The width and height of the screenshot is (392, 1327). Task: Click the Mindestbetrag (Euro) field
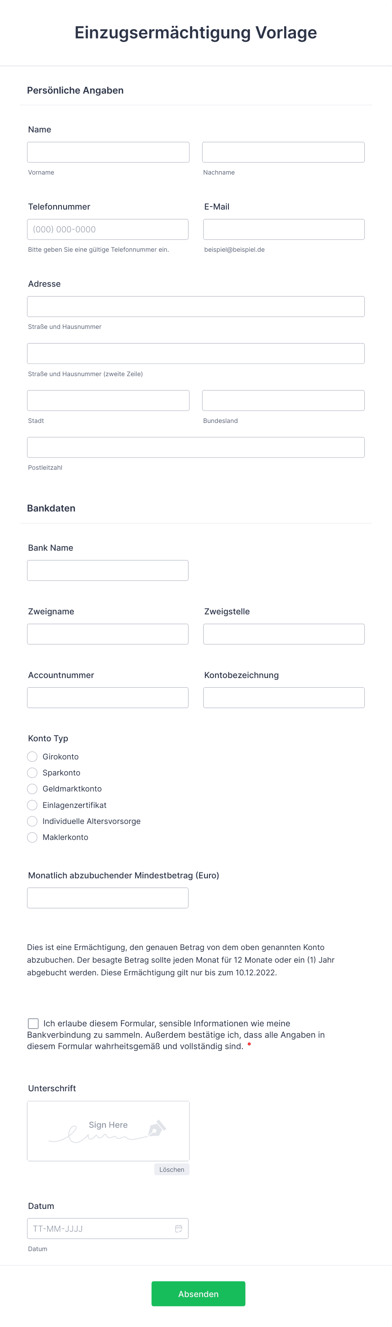pos(107,898)
